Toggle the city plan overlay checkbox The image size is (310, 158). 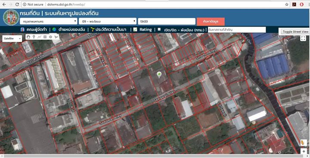(x=159, y=29)
